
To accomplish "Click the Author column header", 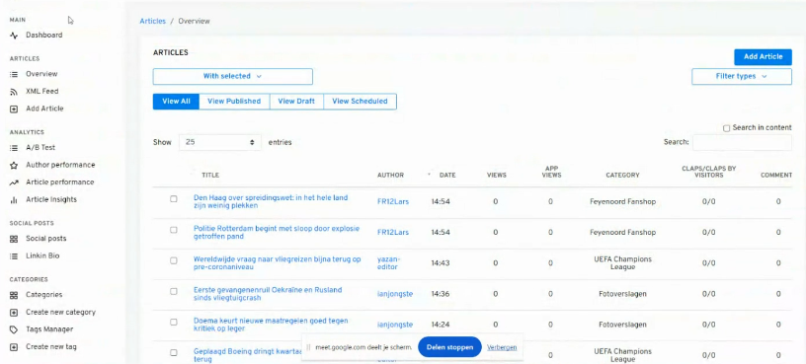I will click(391, 175).
